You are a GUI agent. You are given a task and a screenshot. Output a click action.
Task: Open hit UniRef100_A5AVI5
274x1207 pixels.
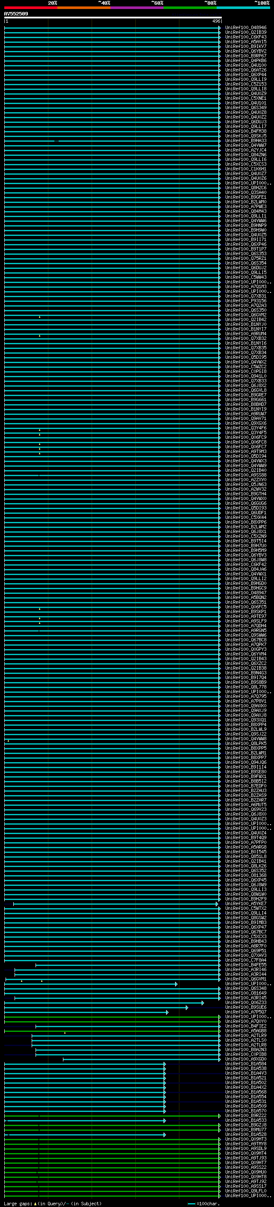[x=246, y=42]
